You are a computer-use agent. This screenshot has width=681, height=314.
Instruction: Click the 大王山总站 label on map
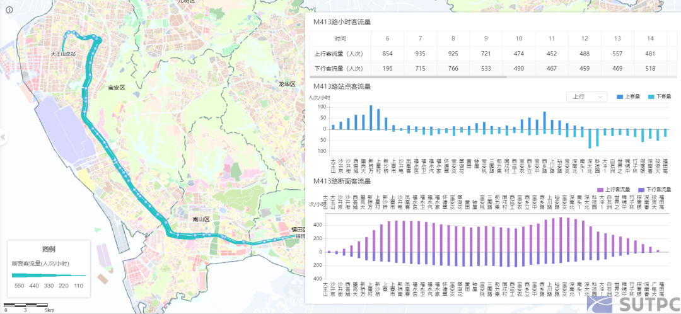click(x=63, y=54)
